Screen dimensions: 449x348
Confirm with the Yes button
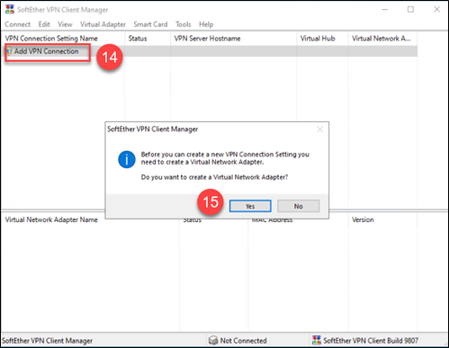[250, 206]
